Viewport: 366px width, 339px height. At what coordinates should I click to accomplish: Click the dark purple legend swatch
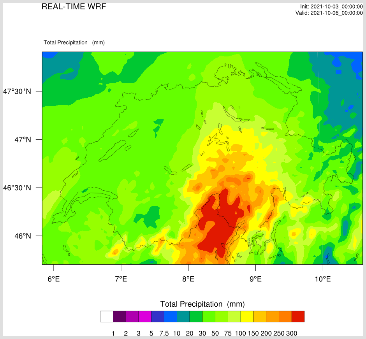tap(119, 316)
